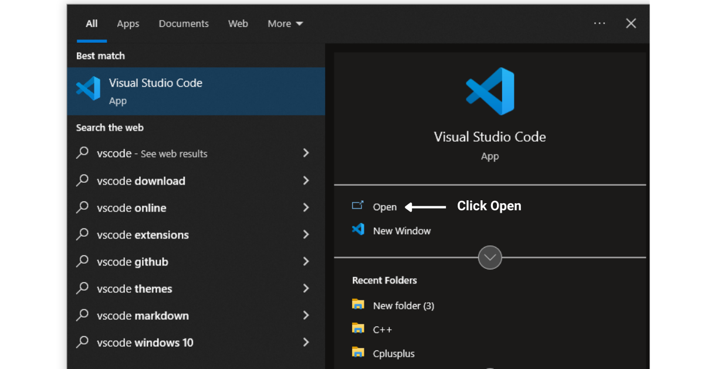Expand the vscode themes chevron

coord(306,288)
